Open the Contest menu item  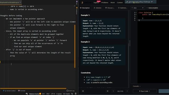coord(120,2)
